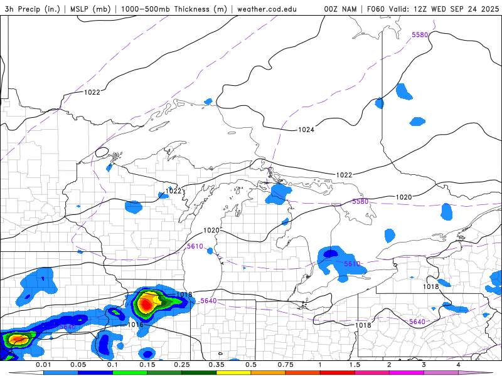
Task: Click light blue swatch in precipitation color bar
Action: (60, 373)
